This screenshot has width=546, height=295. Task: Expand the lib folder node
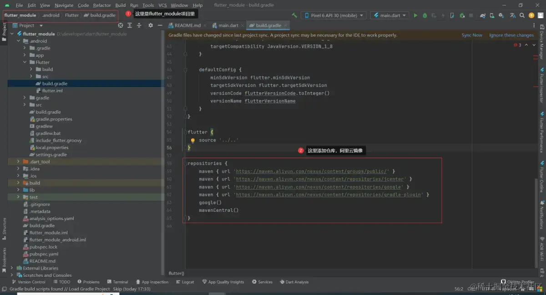coord(19,190)
